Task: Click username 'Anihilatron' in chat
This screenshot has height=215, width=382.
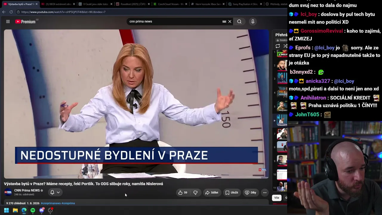Action: tap(313, 98)
